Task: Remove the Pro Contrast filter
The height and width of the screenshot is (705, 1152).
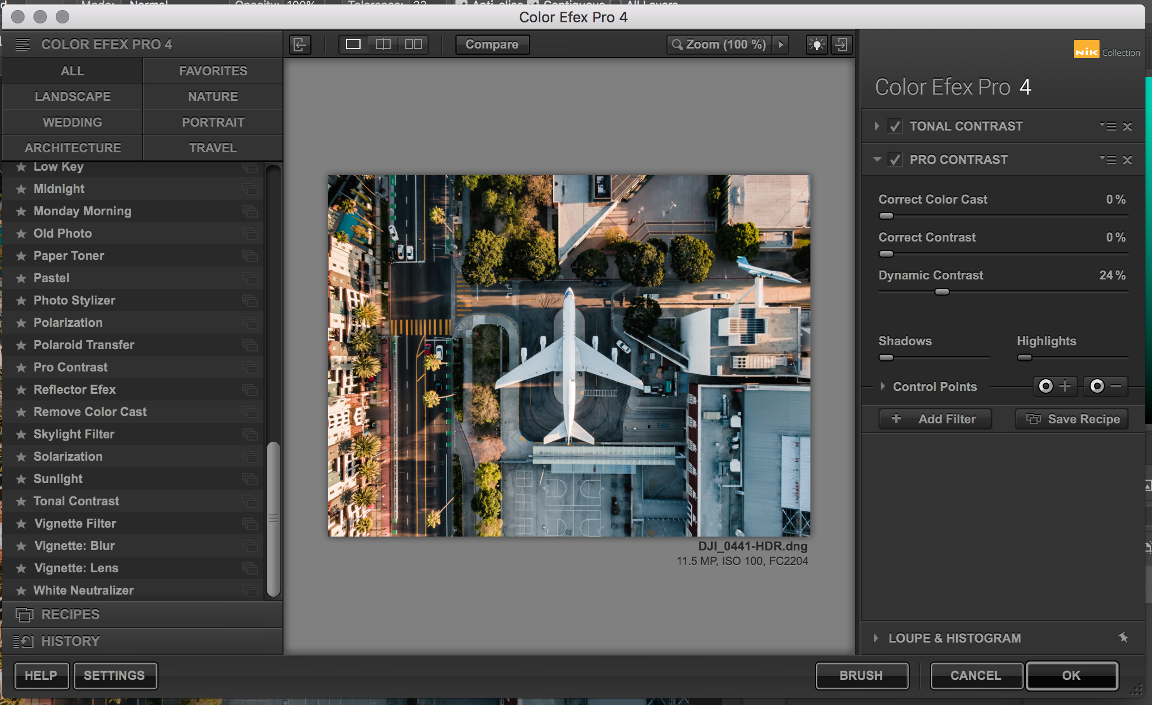Action: [1127, 160]
